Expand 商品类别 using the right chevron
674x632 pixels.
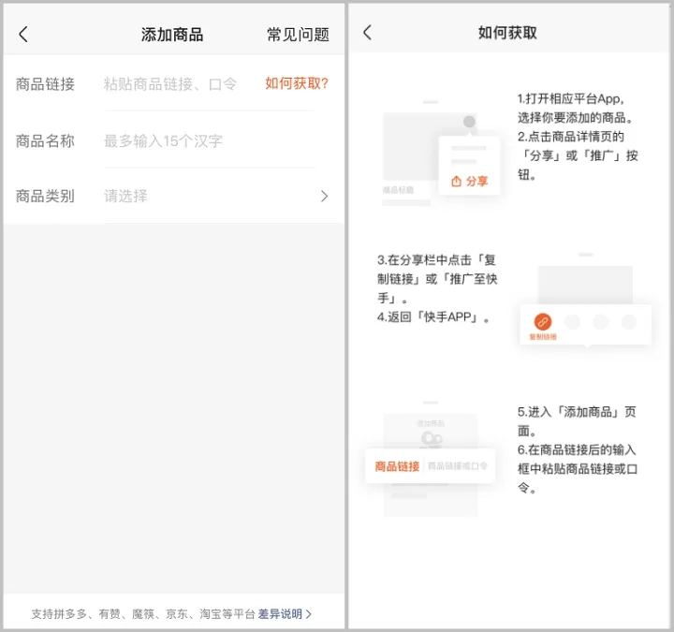[324, 196]
